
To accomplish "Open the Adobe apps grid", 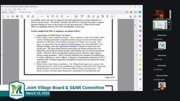I will pos(135,12).
